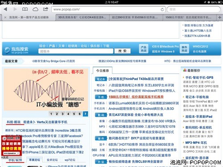Select the 综合 search category
Viewport: 223px width, 167px height.
pyautogui.click(x=42, y=46)
